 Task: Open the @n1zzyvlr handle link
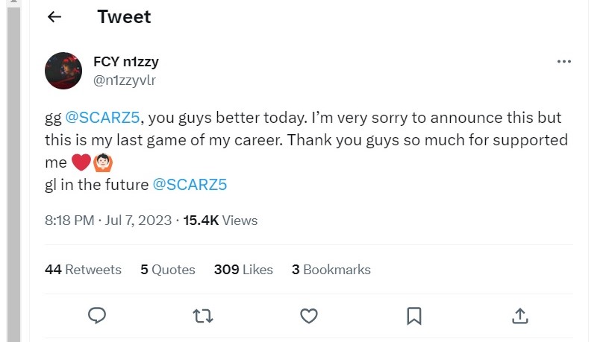124,79
